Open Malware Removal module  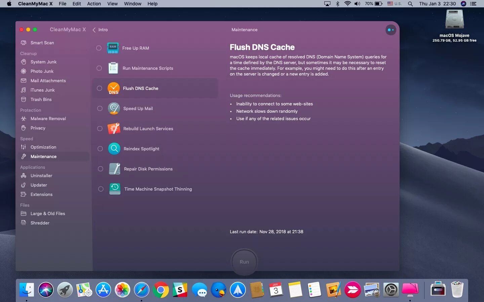(48, 118)
